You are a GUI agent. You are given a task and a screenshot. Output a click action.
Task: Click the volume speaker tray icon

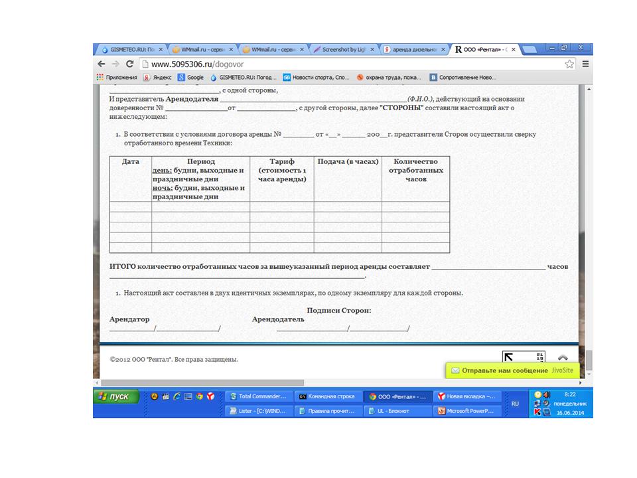(546, 394)
